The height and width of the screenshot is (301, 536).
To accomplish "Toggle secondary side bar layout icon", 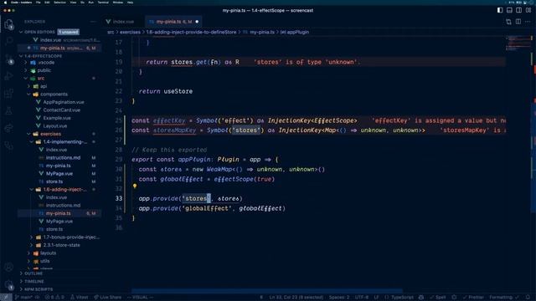I will (519, 10).
